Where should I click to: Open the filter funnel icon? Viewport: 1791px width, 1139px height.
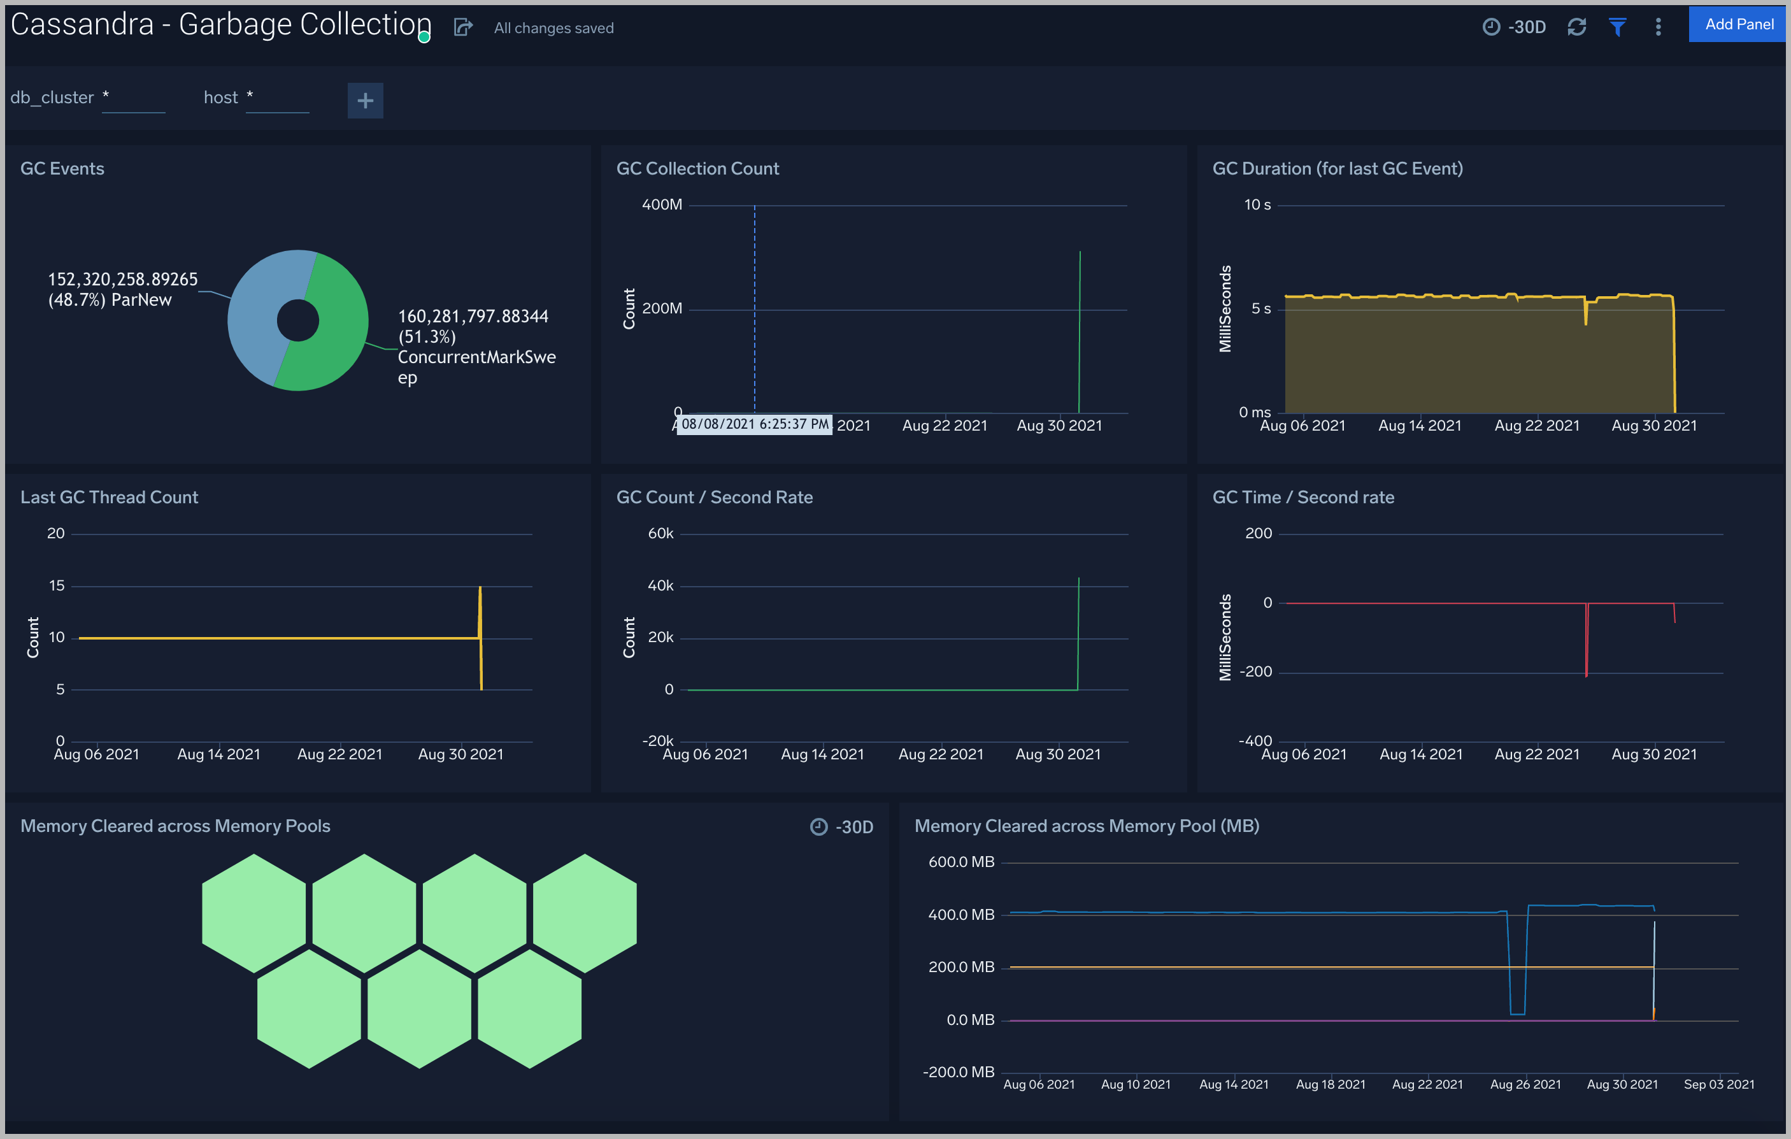(x=1618, y=26)
